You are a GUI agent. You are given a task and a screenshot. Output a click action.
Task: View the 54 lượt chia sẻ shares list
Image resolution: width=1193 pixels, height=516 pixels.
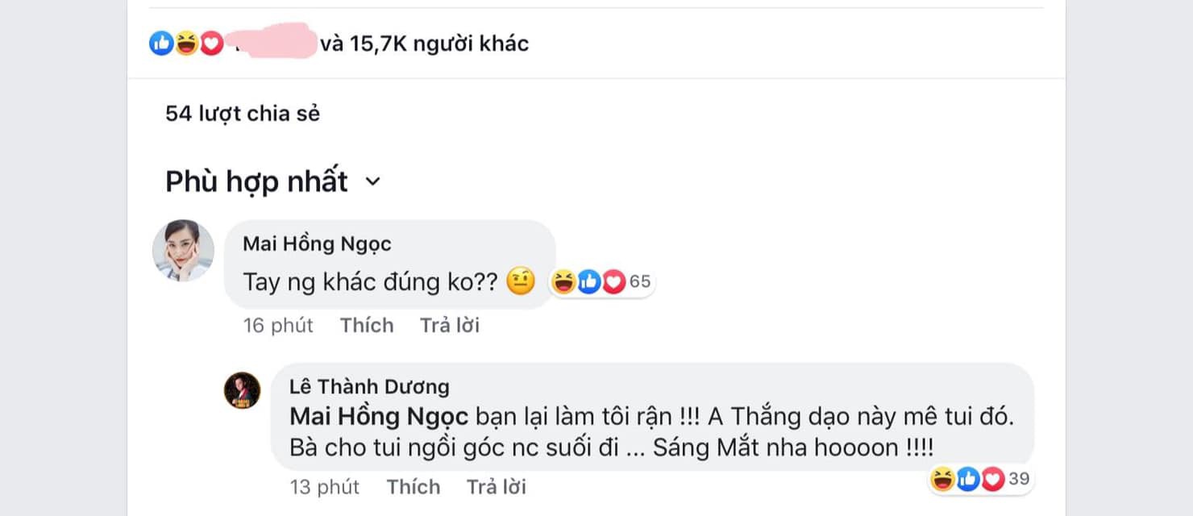pyautogui.click(x=243, y=114)
